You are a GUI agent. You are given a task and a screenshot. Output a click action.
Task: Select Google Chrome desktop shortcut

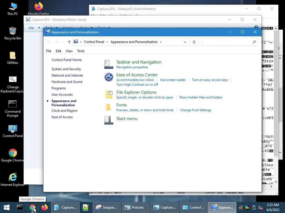13,155
